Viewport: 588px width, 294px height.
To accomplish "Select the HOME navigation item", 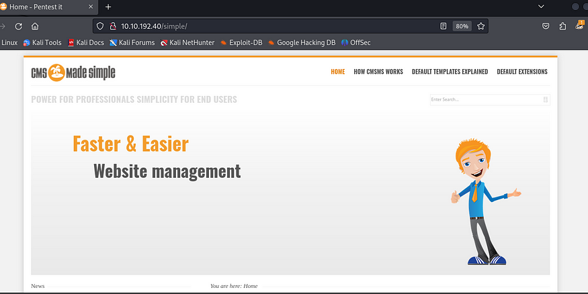I will [337, 72].
